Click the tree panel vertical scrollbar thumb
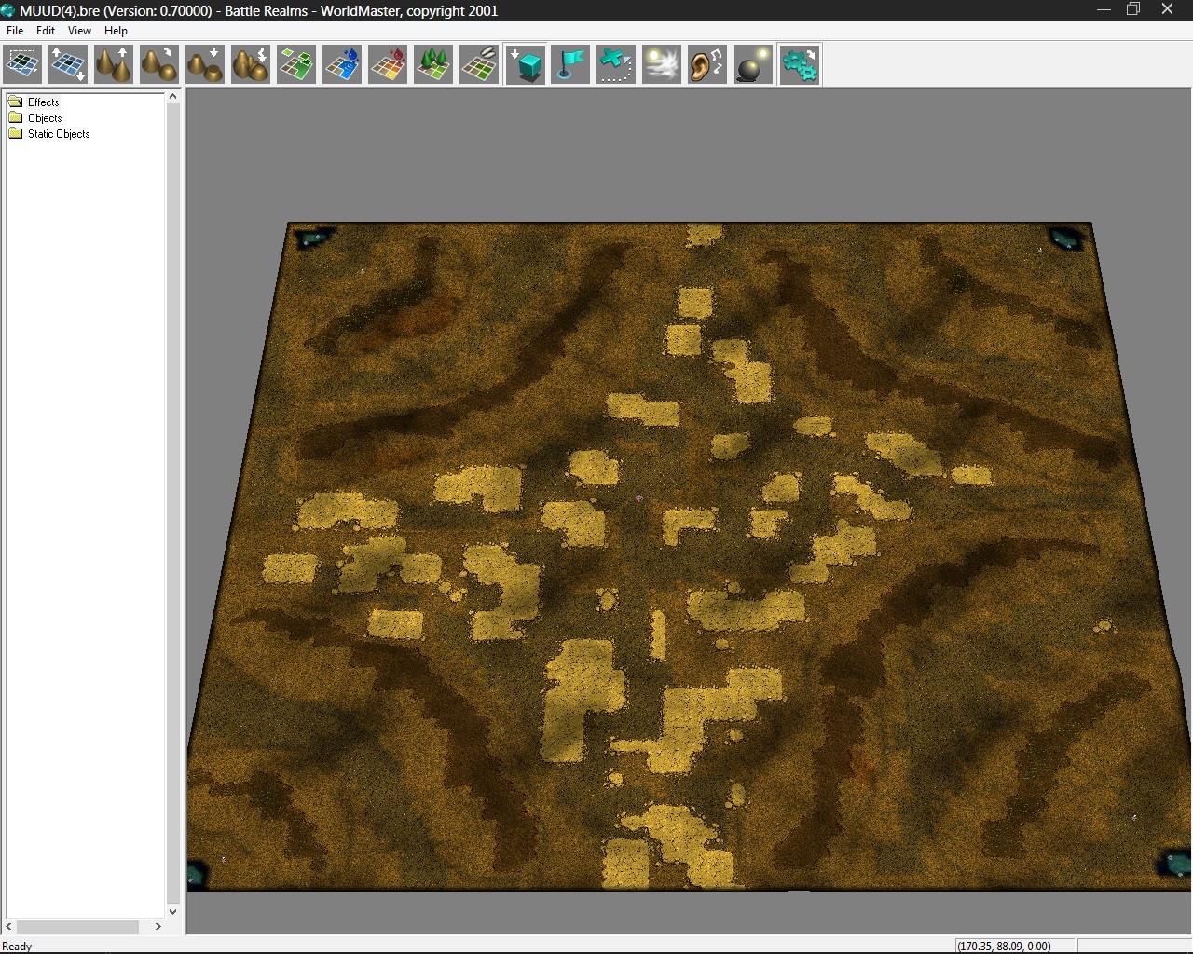Image resolution: width=1193 pixels, height=954 pixels. point(172,503)
